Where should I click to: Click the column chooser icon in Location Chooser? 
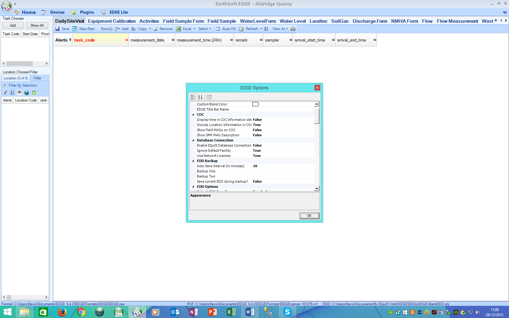[12, 93]
